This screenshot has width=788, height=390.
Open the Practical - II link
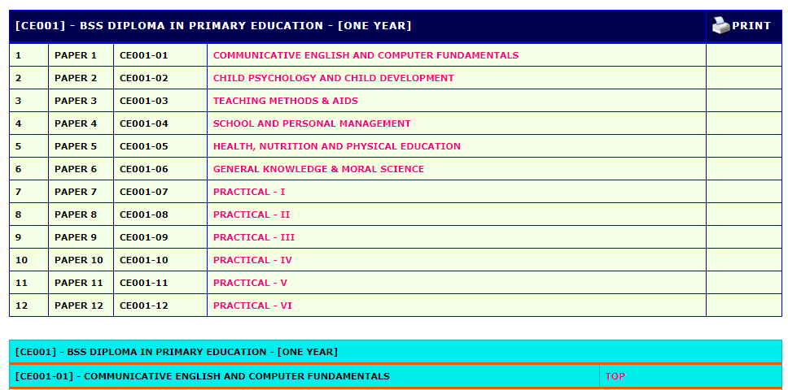(252, 214)
